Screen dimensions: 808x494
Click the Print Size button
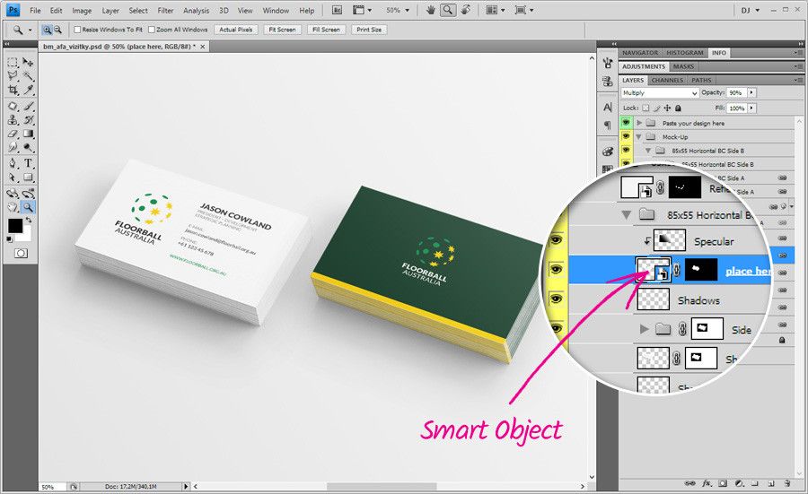(x=370, y=30)
